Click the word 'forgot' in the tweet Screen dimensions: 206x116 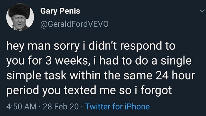click(x=156, y=91)
